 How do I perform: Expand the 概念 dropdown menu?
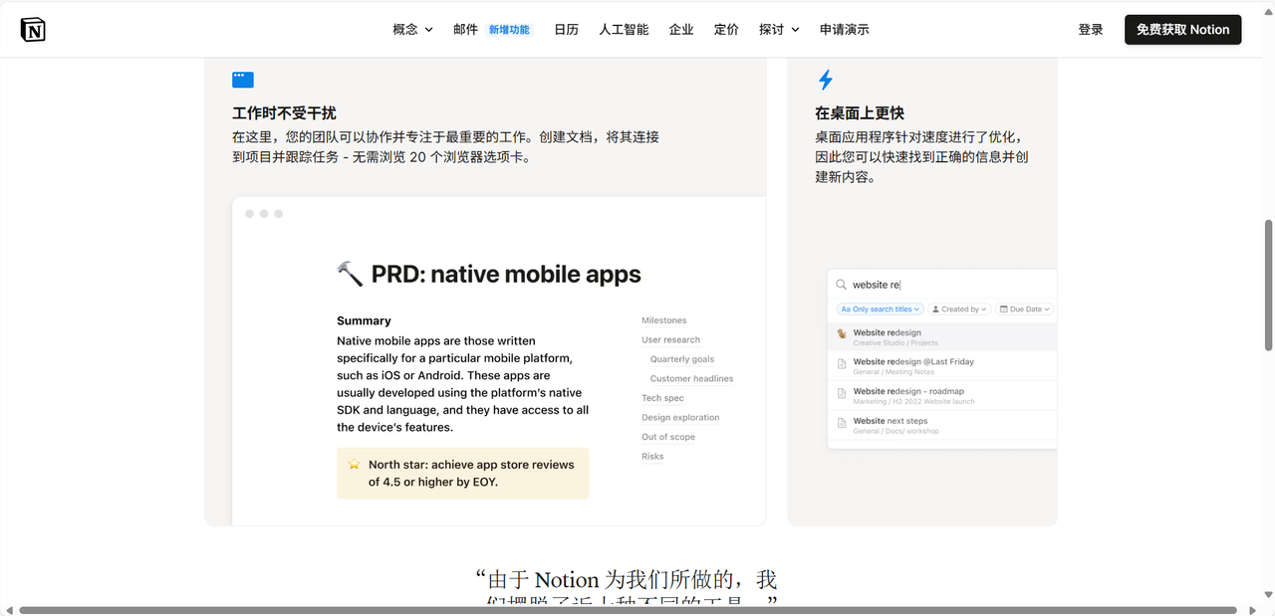coord(412,30)
